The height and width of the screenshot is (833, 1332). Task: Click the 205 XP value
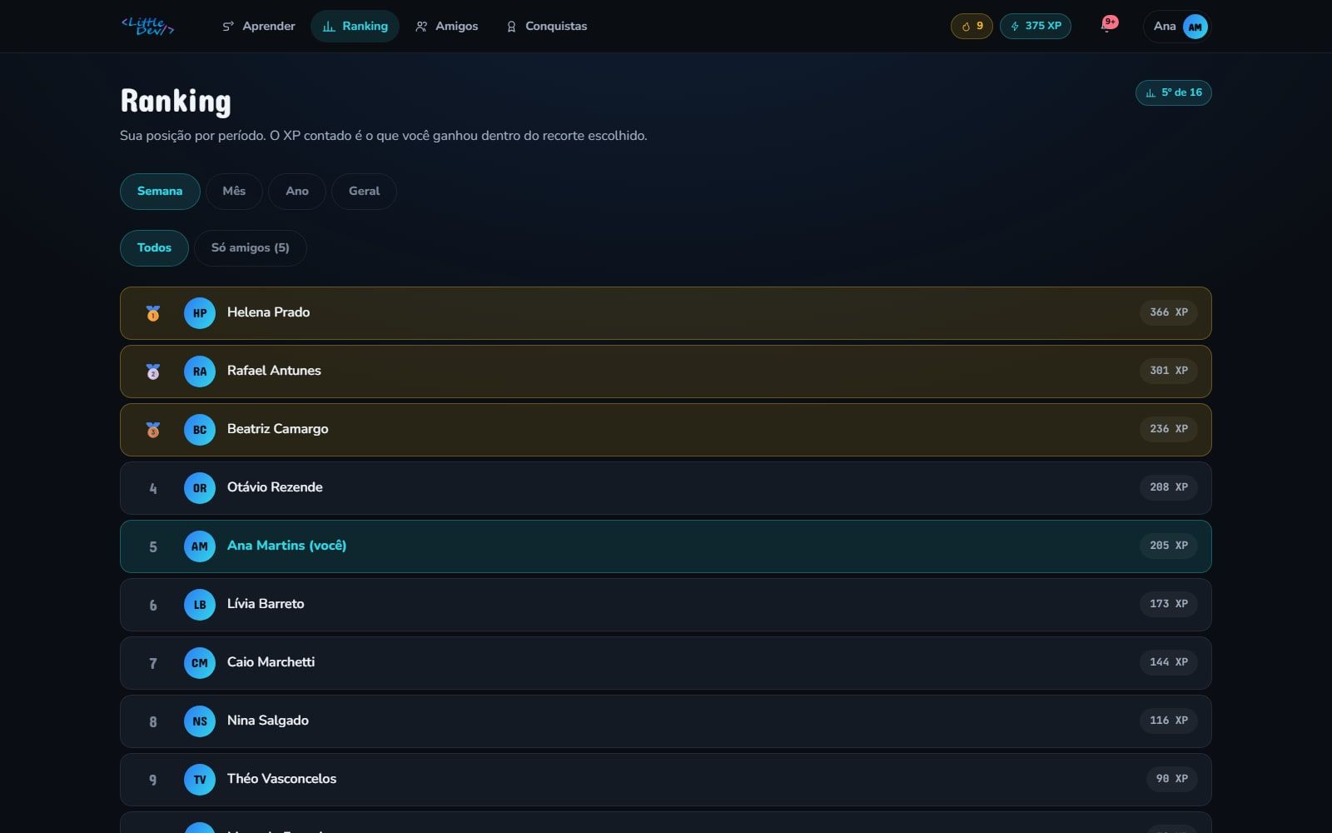pos(1169,546)
